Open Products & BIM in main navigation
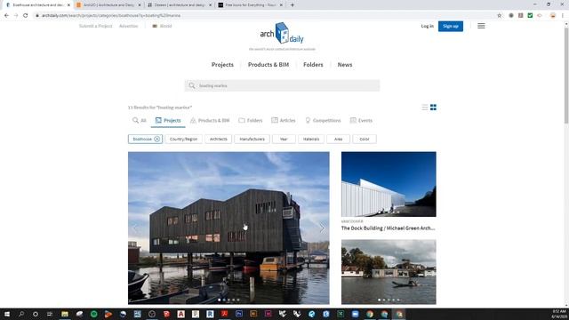The height and width of the screenshot is (320, 569). 268,65
